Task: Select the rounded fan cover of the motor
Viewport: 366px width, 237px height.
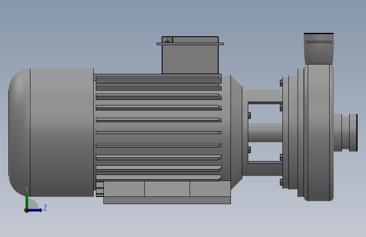Action: click(x=51, y=132)
